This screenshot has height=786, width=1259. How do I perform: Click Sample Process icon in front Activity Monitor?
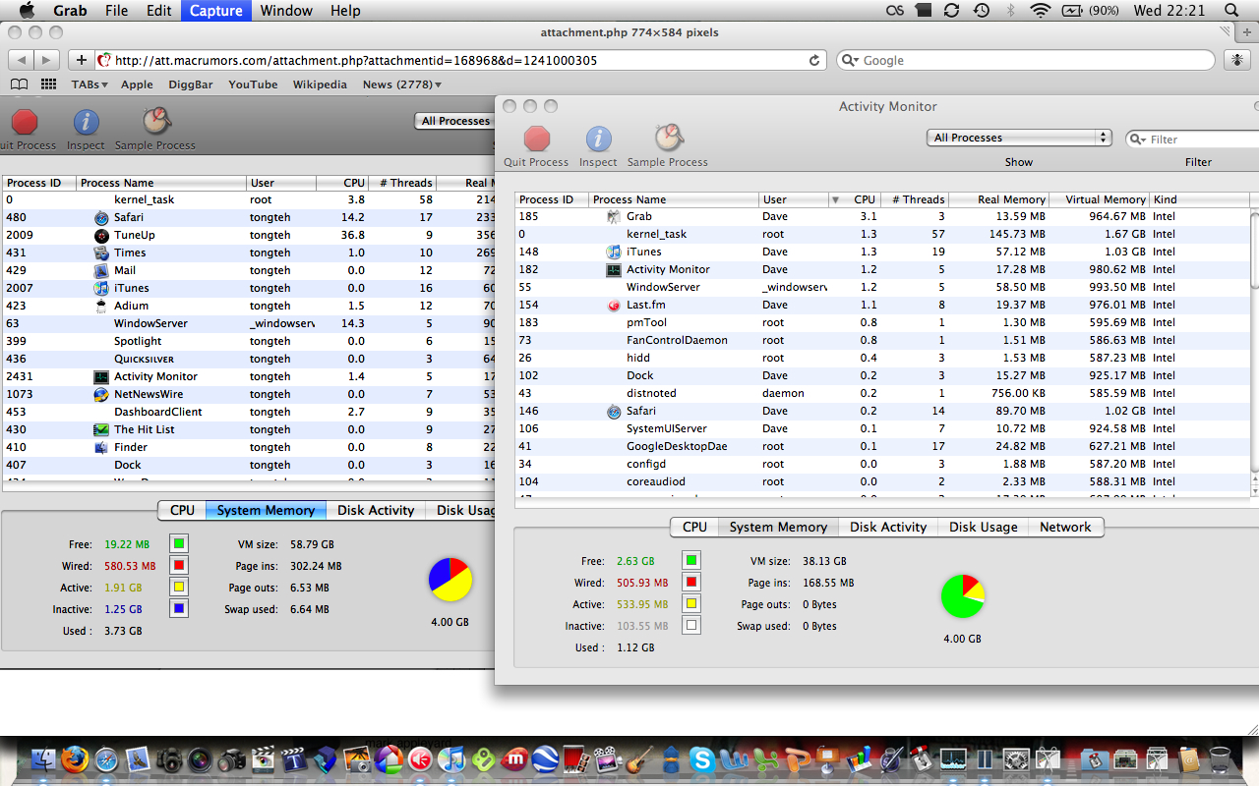669,138
